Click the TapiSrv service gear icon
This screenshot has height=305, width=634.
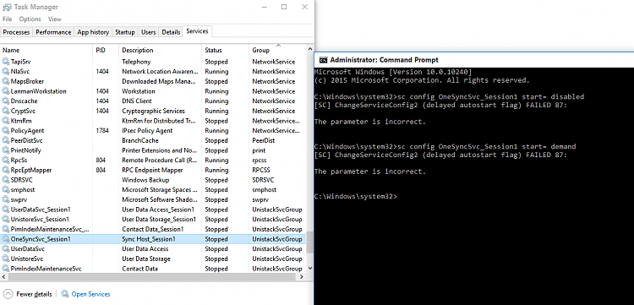pos(5,62)
